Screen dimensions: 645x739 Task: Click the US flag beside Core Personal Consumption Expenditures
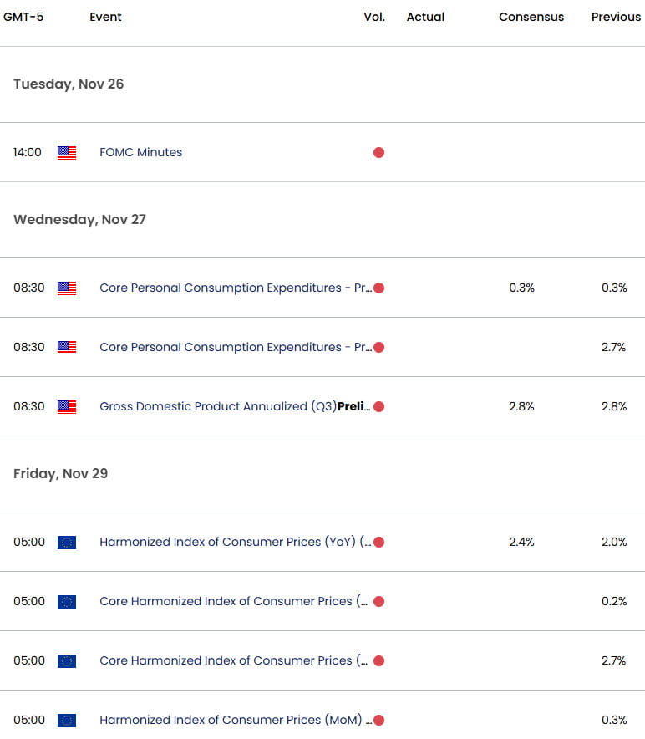click(x=66, y=288)
